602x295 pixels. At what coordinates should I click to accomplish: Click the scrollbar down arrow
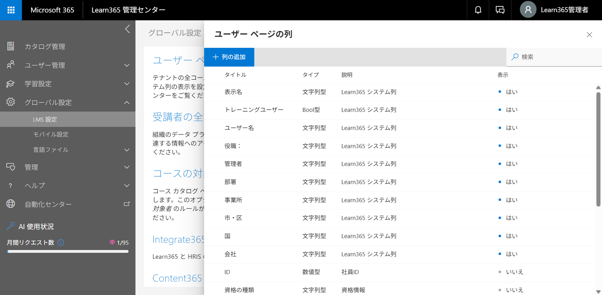pyautogui.click(x=598, y=292)
